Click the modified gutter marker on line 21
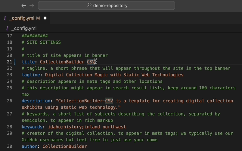 coord(15,62)
